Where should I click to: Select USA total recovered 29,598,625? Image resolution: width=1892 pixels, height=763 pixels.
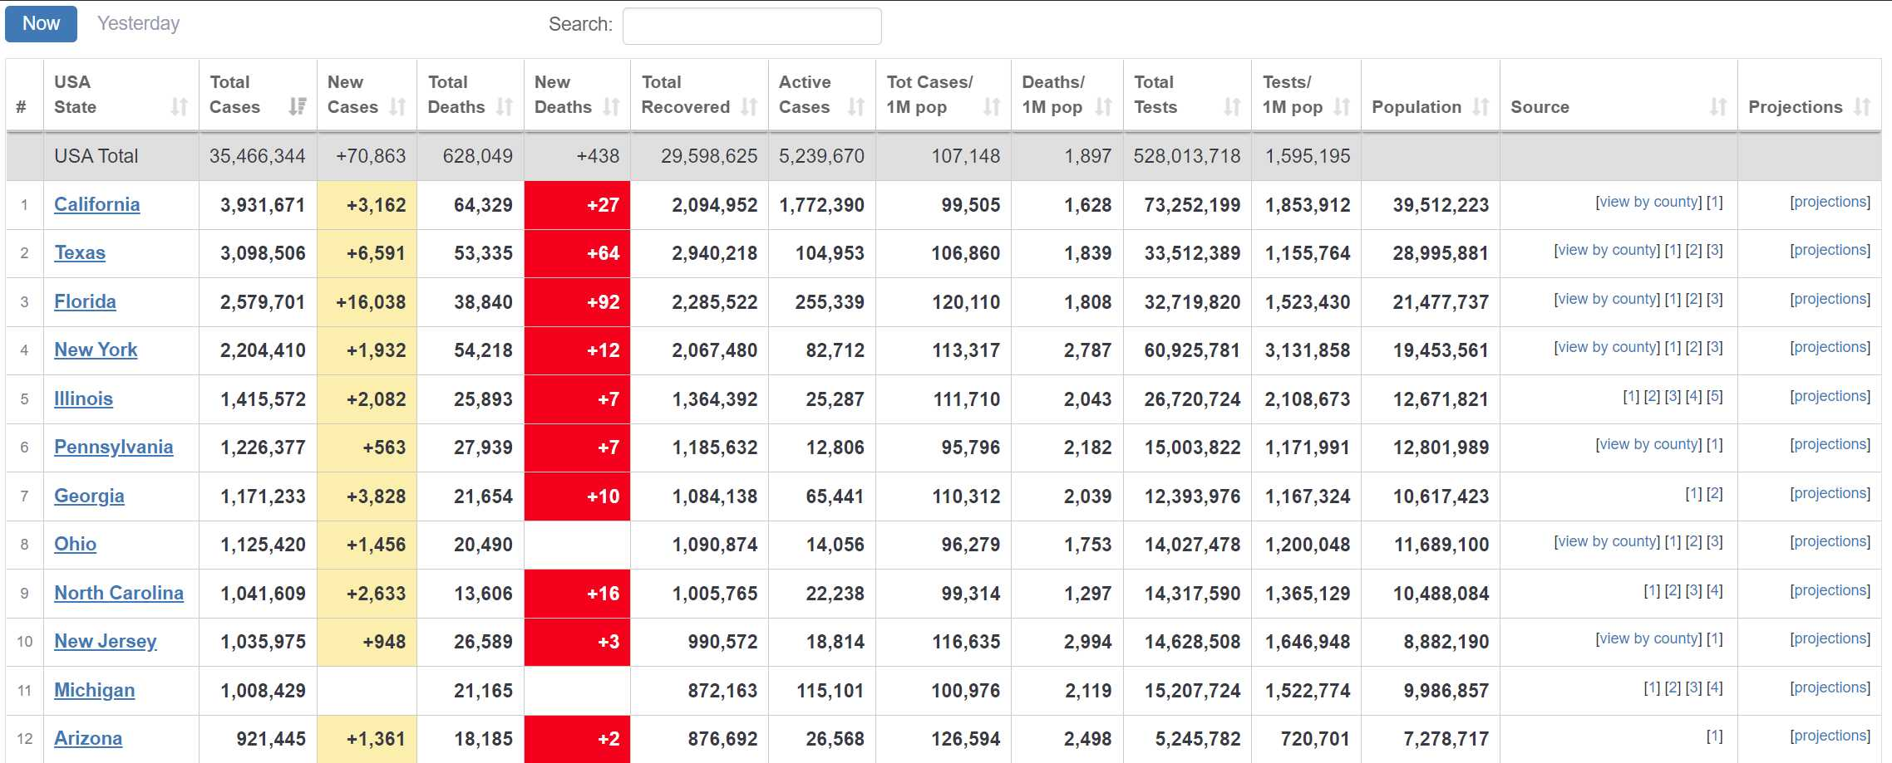pyautogui.click(x=709, y=156)
